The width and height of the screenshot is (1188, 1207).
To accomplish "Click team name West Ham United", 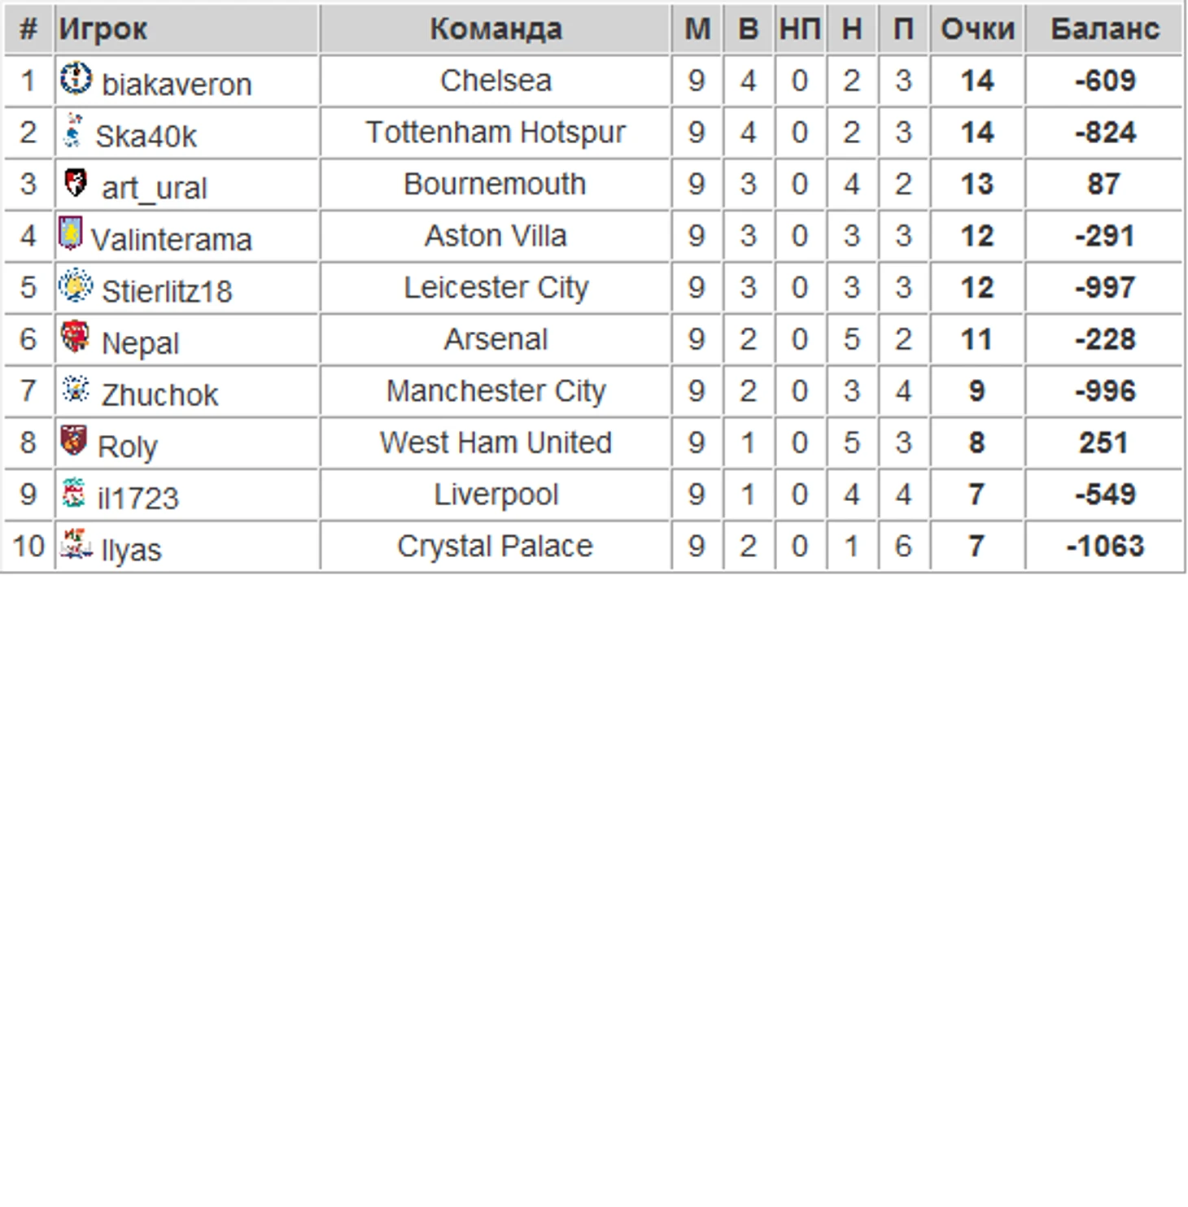I will (x=496, y=442).
